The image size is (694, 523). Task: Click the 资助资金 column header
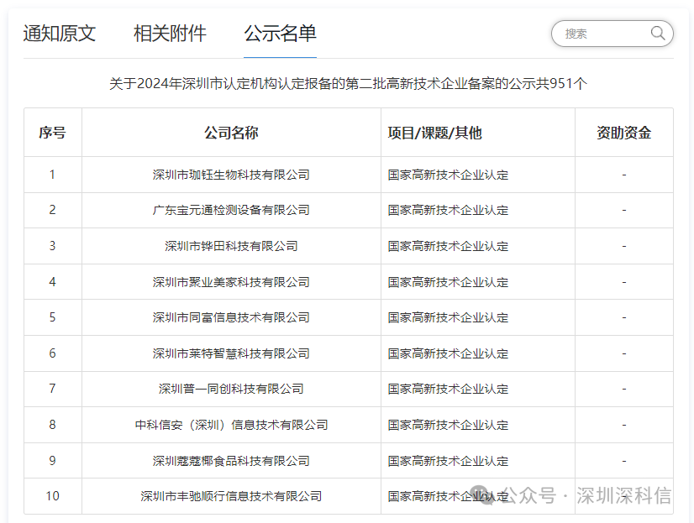coord(624,132)
